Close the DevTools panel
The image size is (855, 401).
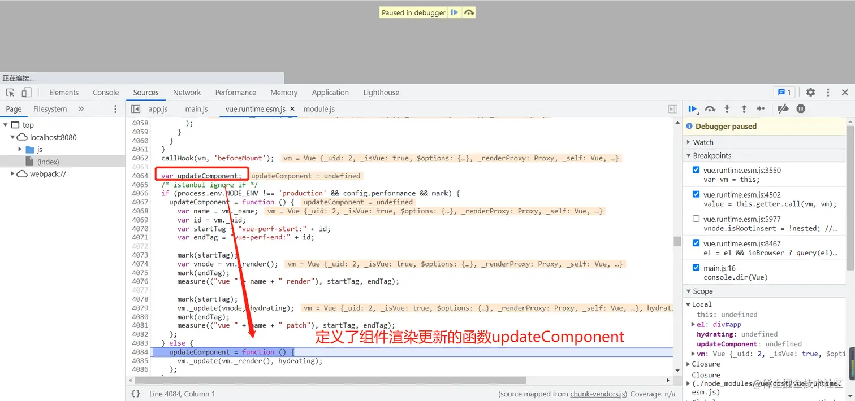(x=845, y=93)
